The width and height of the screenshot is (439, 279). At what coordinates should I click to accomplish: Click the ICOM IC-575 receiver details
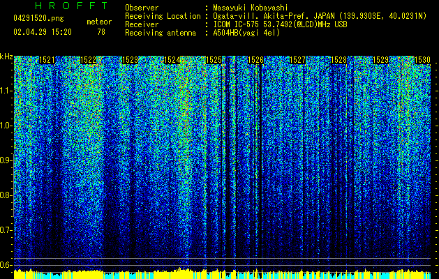tap(280, 24)
